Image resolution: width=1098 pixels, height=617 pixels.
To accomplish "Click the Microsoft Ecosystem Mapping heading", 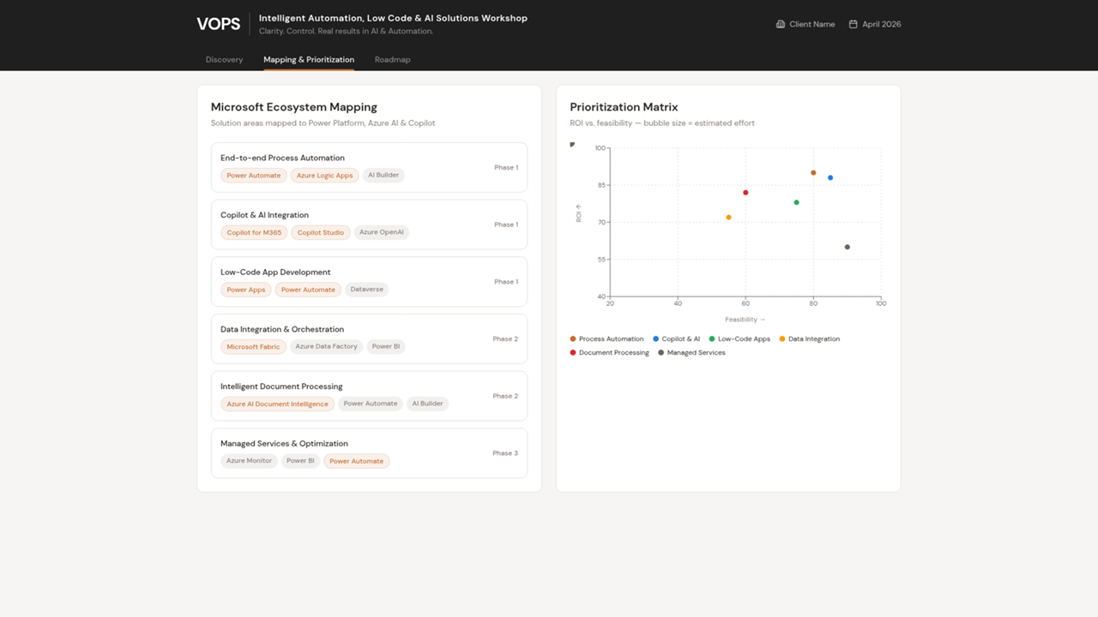I will click(x=294, y=107).
